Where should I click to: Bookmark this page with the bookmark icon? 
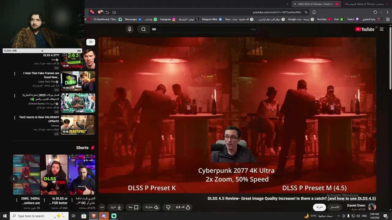314,12
